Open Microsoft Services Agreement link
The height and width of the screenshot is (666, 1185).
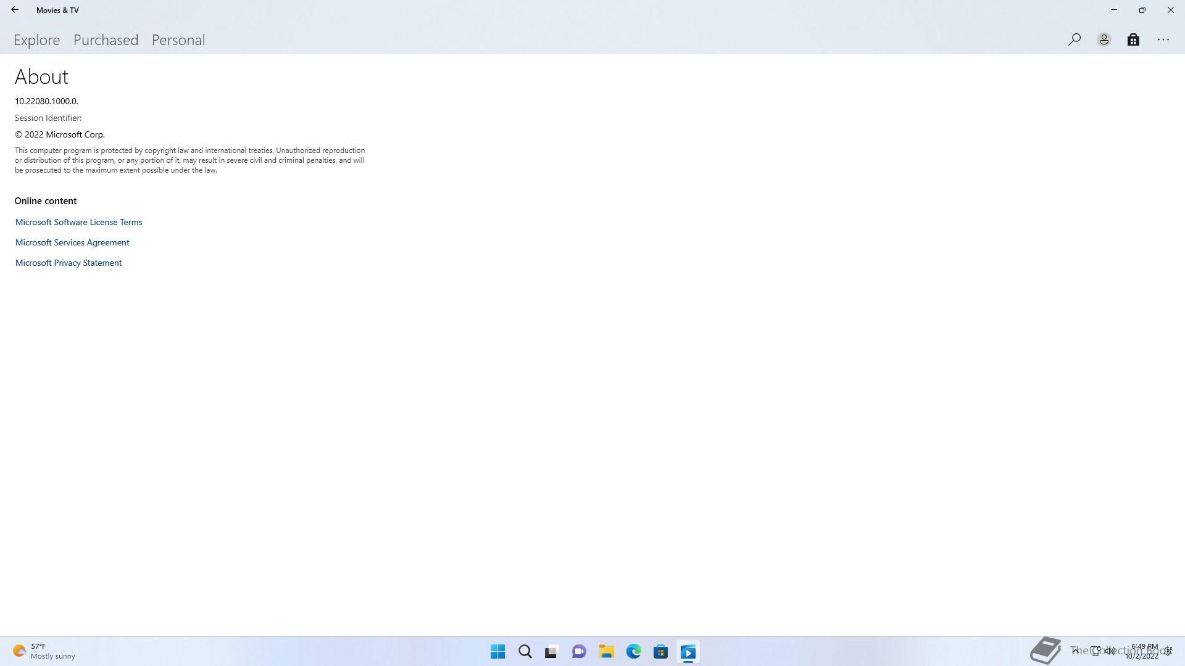(72, 242)
